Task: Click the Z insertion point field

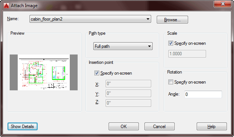Action: 128,103
